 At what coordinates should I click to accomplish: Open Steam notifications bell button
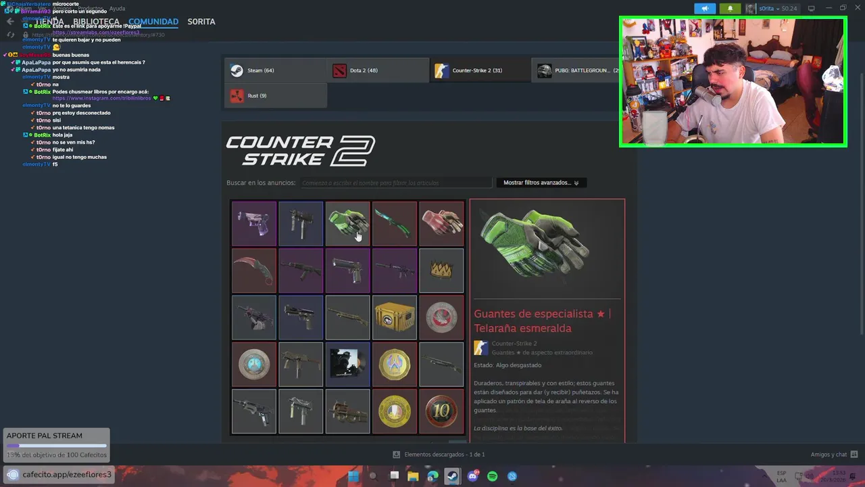click(x=730, y=8)
